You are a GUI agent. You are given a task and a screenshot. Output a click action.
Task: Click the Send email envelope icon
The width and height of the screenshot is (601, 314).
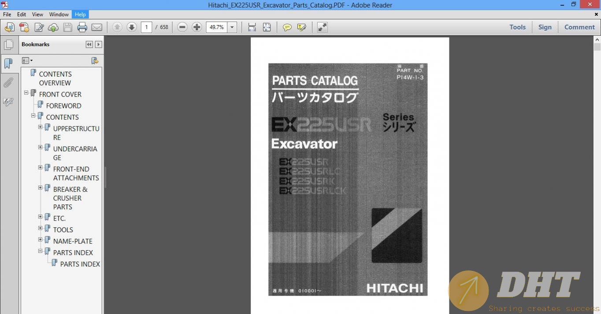(97, 27)
